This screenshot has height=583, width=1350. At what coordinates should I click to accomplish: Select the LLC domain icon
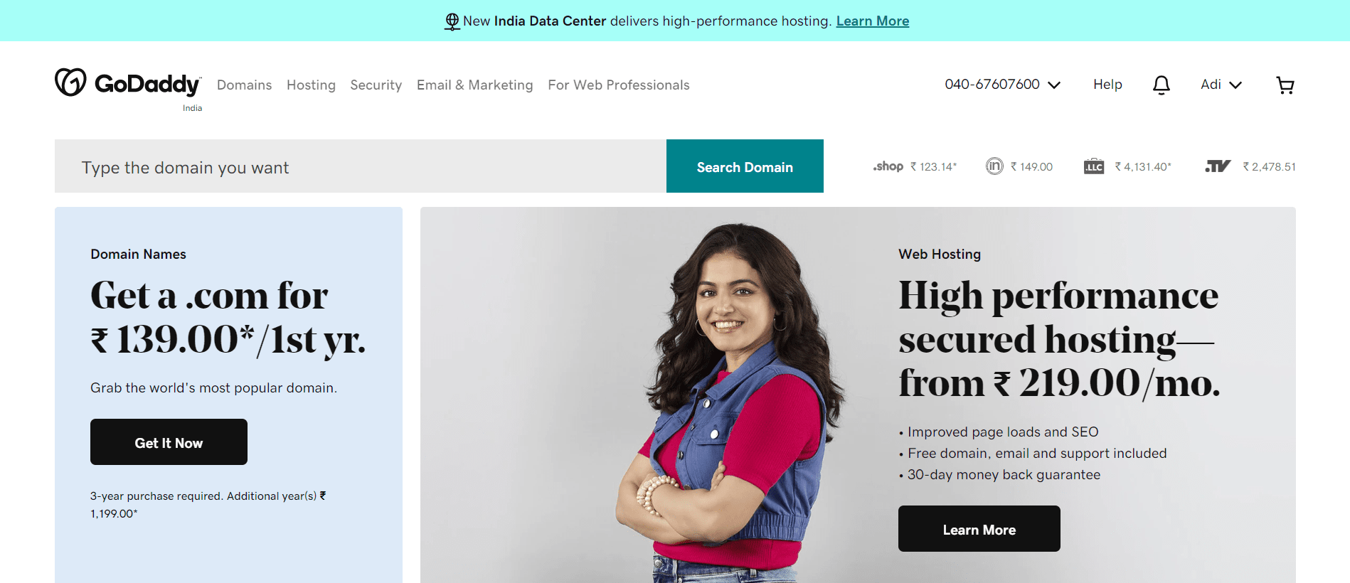1093,166
